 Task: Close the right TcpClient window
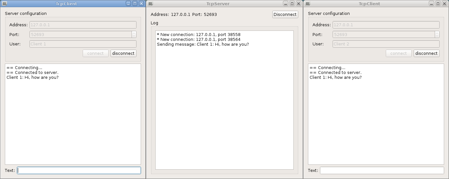[x=444, y=4]
